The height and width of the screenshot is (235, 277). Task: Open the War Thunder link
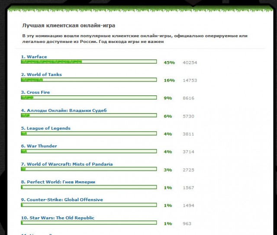click(39, 146)
